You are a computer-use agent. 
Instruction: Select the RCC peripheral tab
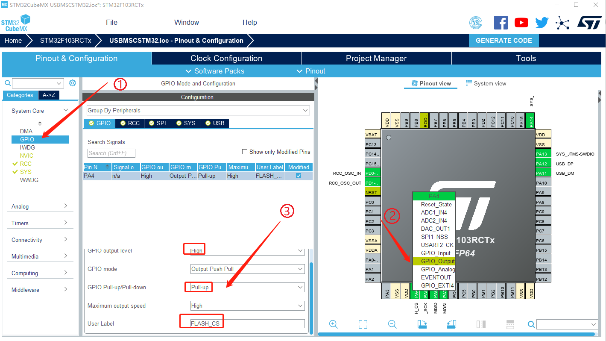click(130, 123)
